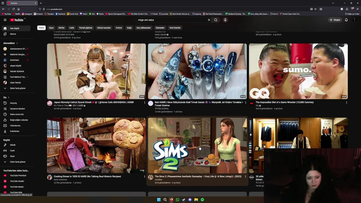Image resolution: width=361 pixels, height=203 pixels.
Task: Select the Doğa filter chip
Action: click(129, 28)
